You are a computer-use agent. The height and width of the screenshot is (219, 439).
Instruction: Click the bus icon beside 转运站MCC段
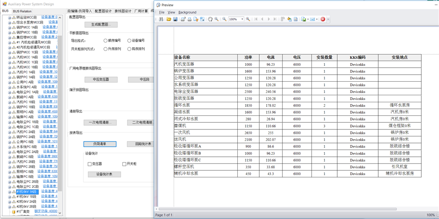point(14,17)
